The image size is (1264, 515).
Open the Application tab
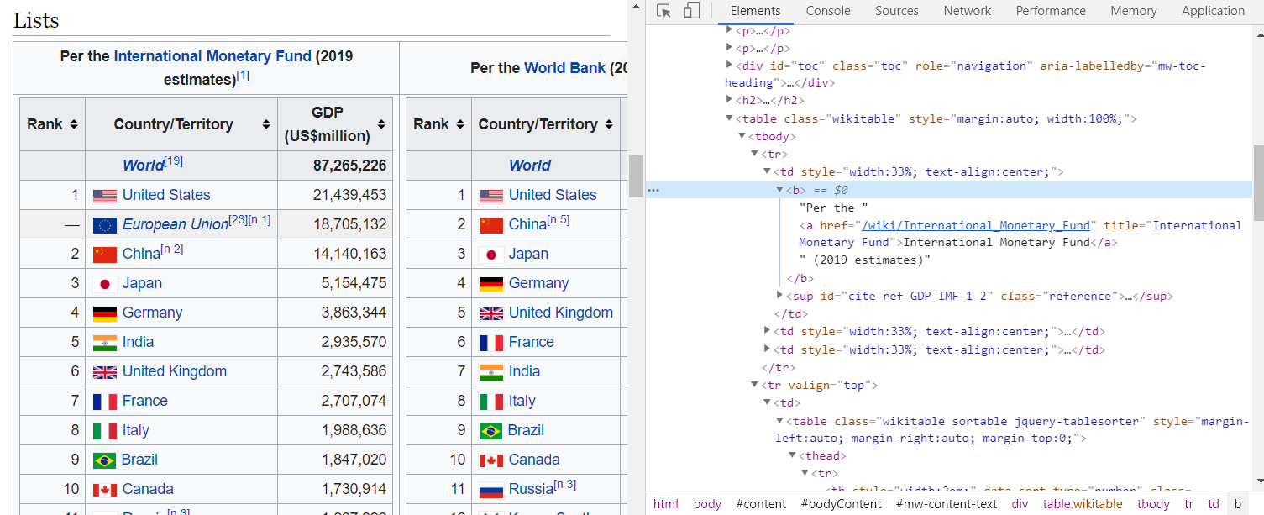(1213, 11)
